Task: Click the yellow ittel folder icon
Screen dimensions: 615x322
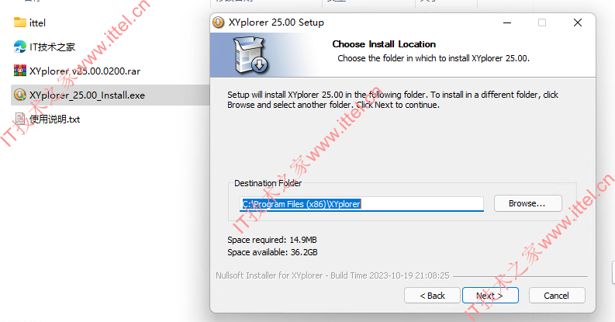Action: (19, 23)
